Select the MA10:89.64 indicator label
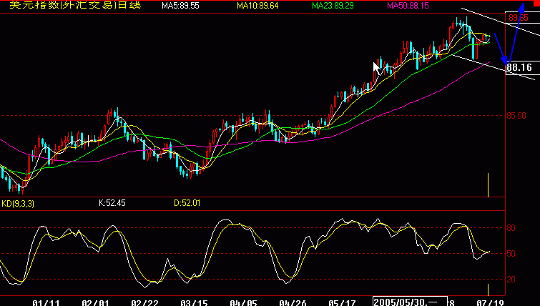540x306 pixels. (257, 6)
